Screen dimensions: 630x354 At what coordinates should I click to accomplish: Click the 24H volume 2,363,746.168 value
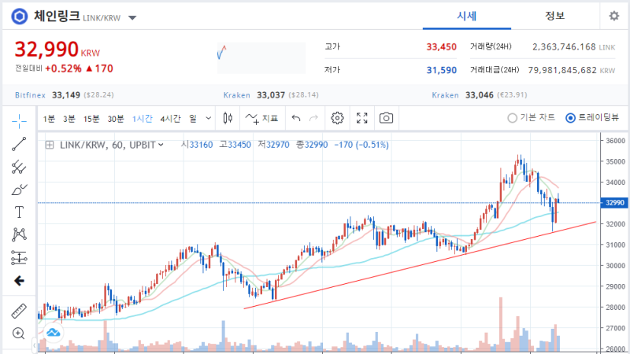[564, 47]
